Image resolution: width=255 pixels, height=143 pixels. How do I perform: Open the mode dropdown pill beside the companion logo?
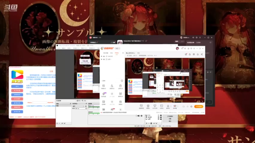click(x=117, y=48)
